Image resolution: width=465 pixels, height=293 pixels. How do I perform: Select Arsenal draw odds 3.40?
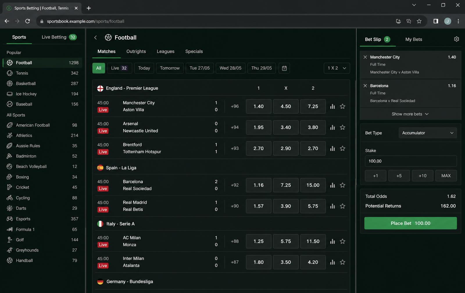point(286,127)
